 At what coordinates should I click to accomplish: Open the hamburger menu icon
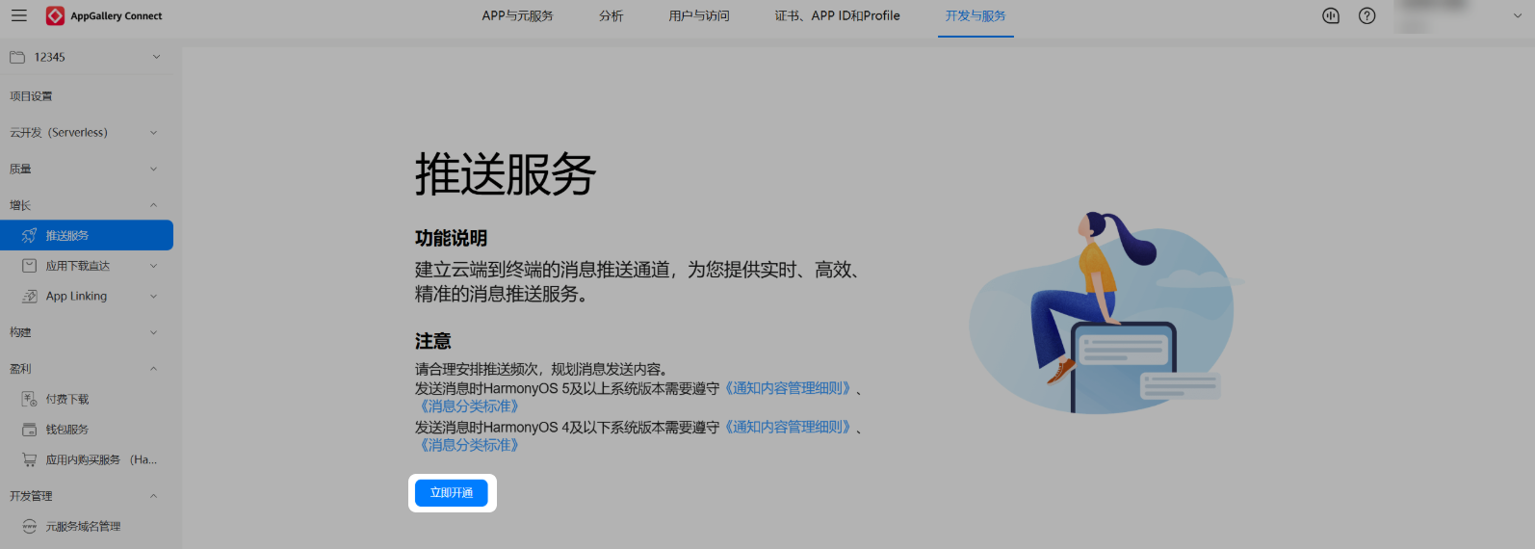point(18,15)
